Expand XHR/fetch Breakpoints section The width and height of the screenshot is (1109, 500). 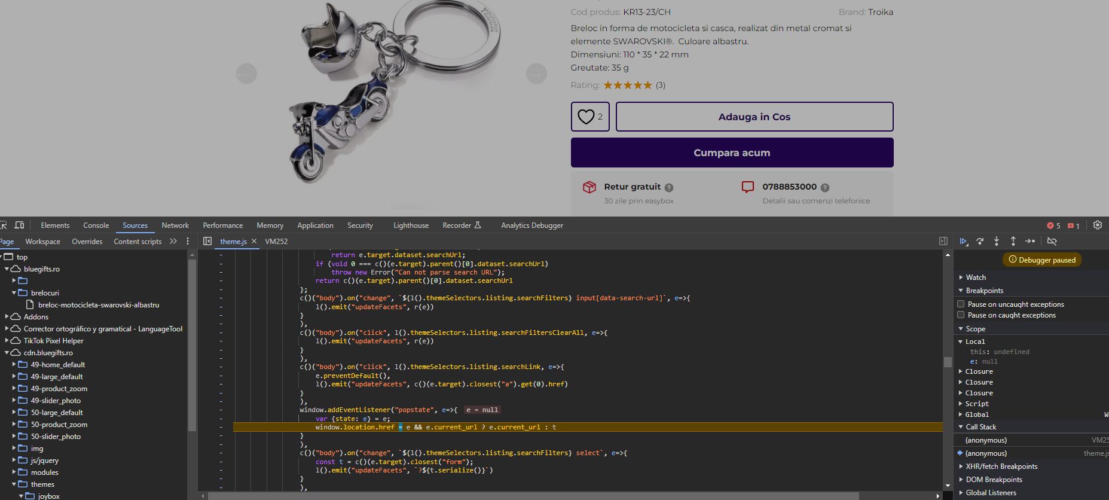tap(961, 467)
